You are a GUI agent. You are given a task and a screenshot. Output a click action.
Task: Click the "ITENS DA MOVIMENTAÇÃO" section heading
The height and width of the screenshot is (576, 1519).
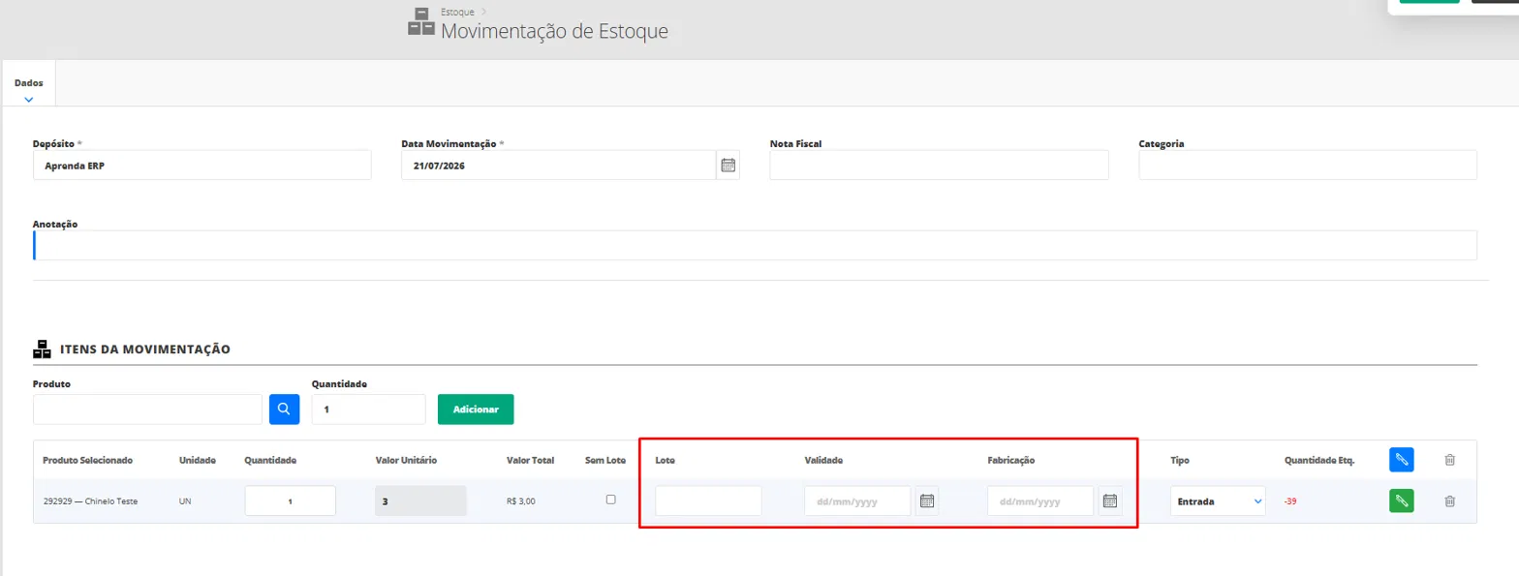point(145,349)
